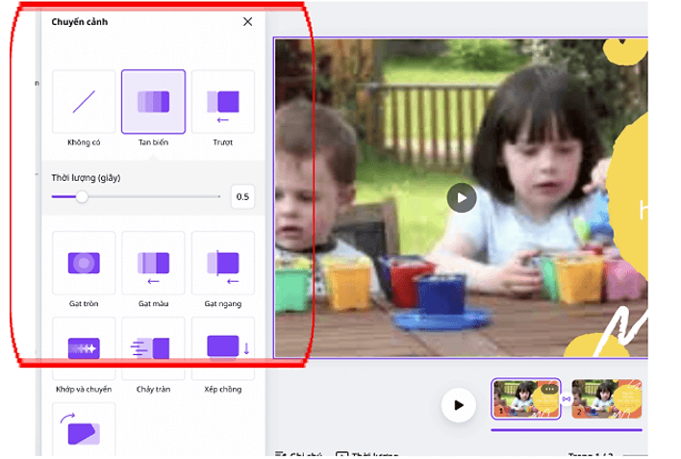Select the Chảy tràn transition
This screenshot has height=459, width=681.
pos(153,348)
